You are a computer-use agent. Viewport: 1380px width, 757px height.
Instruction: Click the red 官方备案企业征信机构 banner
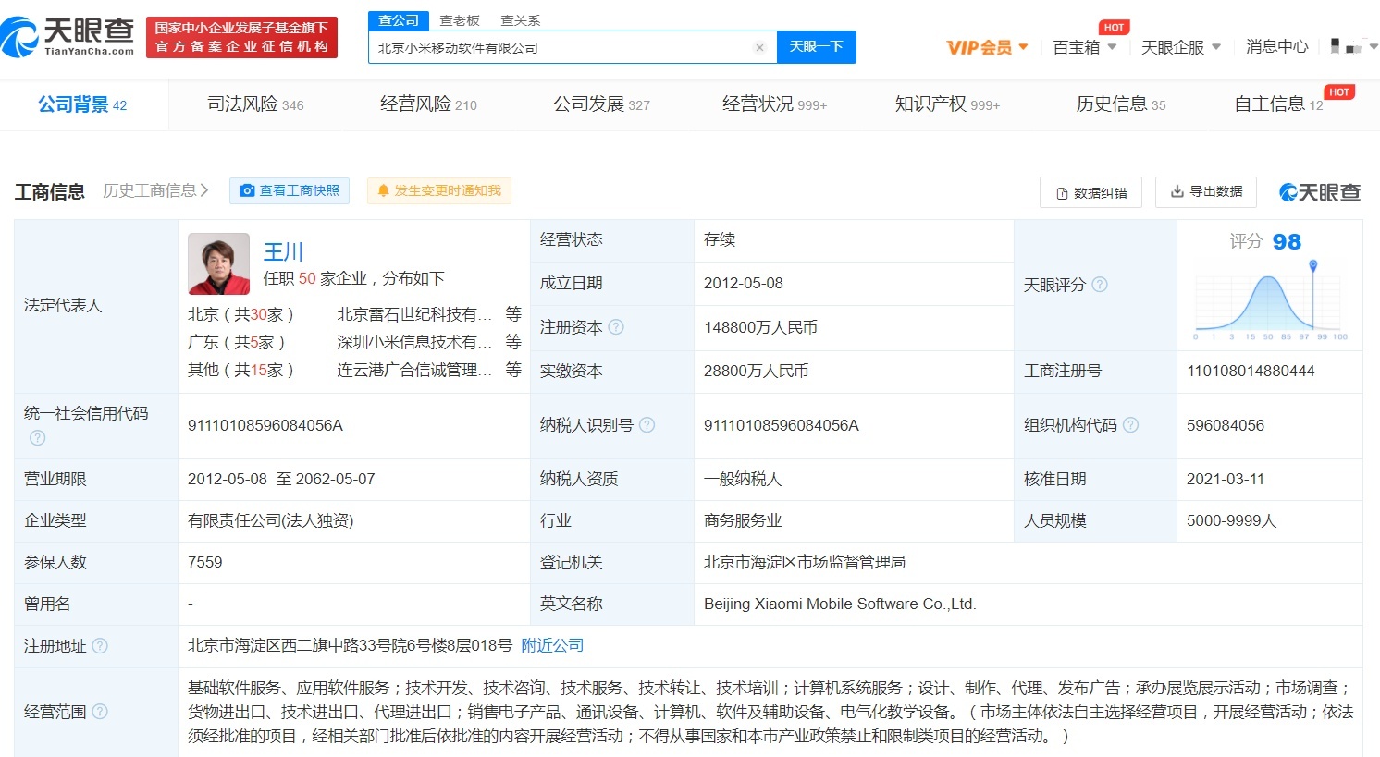[x=242, y=37]
